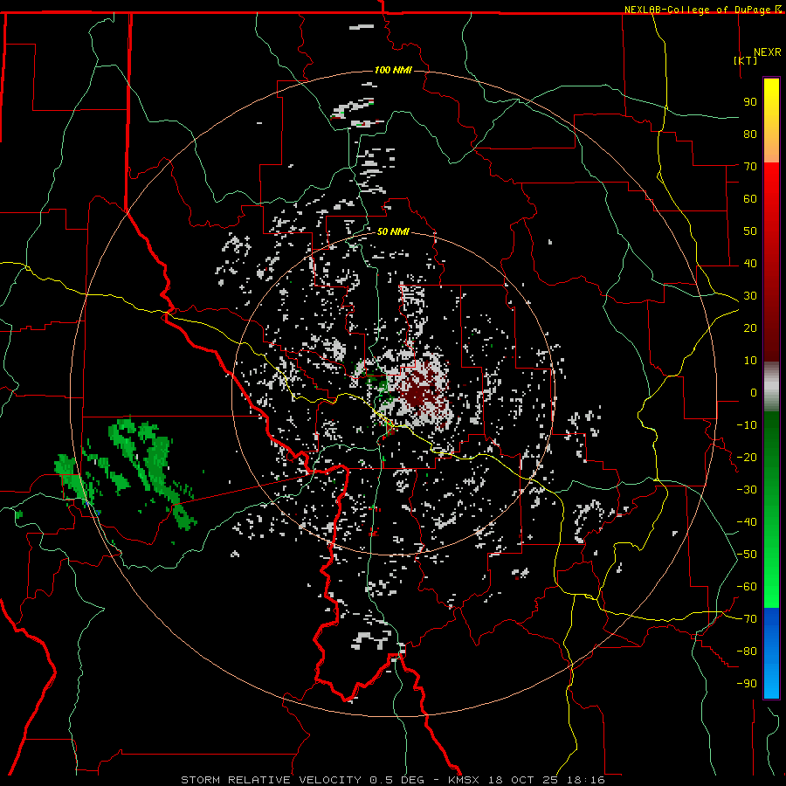Click the "18:16" time in the bottom caption
The width and height of the screenshot is (786, 786).
585,780
